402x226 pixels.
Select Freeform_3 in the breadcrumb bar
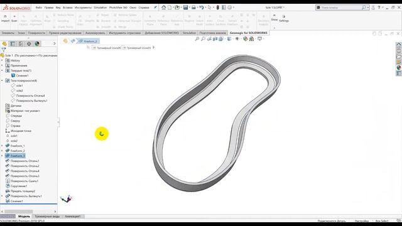[89, 41]
